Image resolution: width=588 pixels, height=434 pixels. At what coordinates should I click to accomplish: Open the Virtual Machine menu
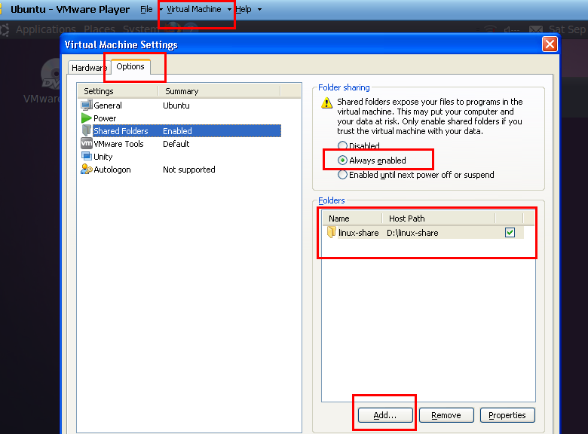point(194,9)
